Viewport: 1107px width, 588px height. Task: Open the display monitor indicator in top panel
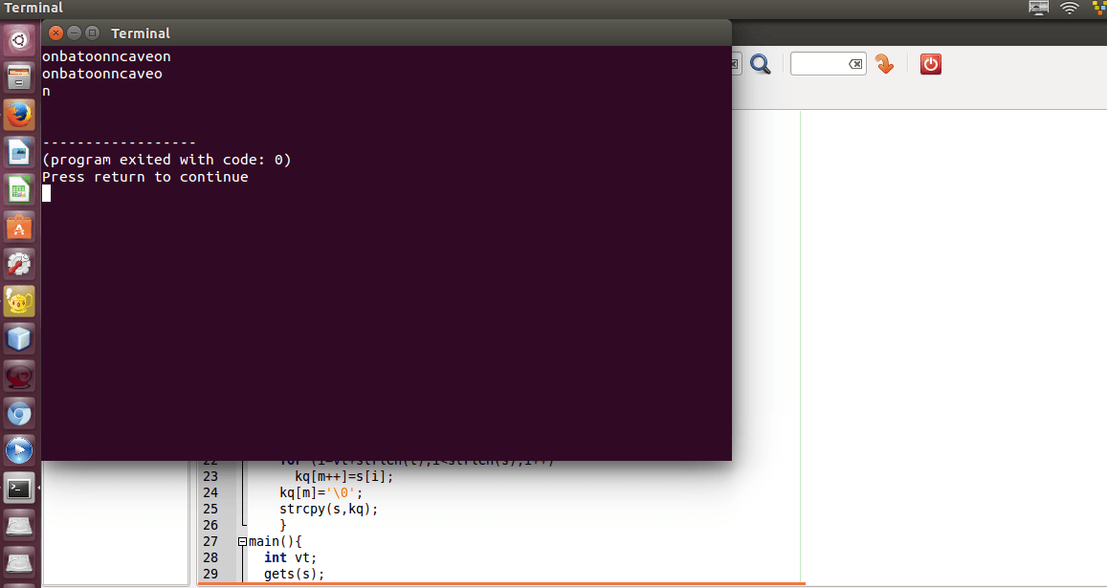(1038, 8)
